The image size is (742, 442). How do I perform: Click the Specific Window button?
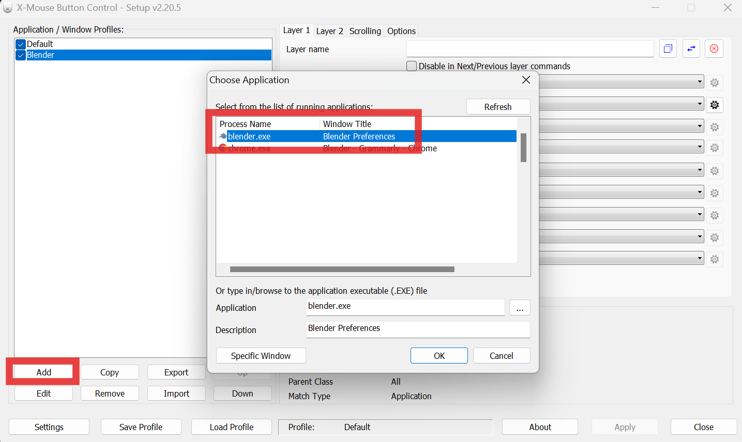[x=261, y=355]
